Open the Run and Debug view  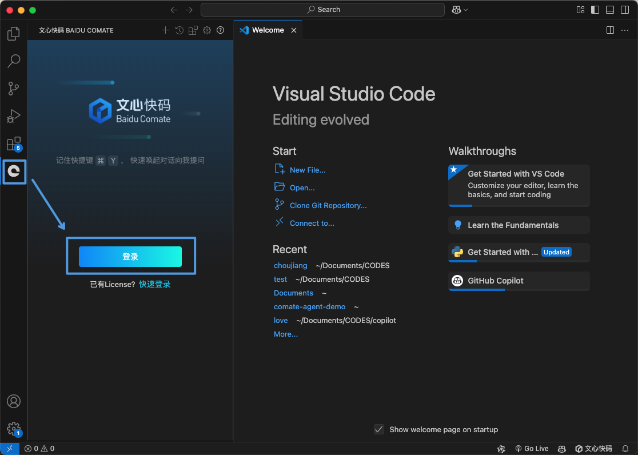click(13, 116)
